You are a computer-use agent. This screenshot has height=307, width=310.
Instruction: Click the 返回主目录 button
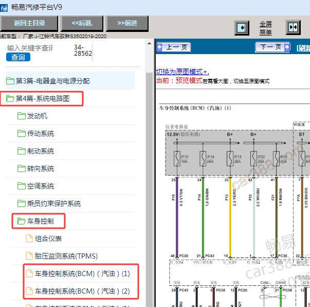click(x=29, y=23)
